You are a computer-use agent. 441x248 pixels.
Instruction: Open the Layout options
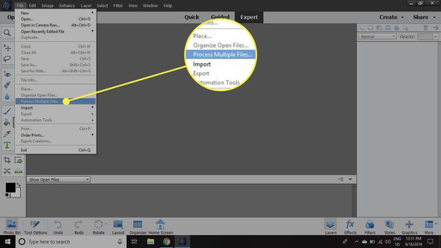pyautogui.click(x=118, y=227)
